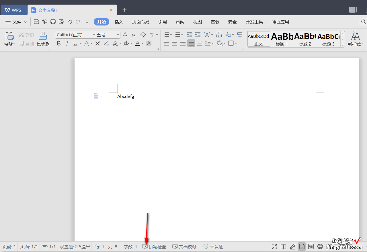
Task: Decrease font size with A- icon
Action: [134, 35]
